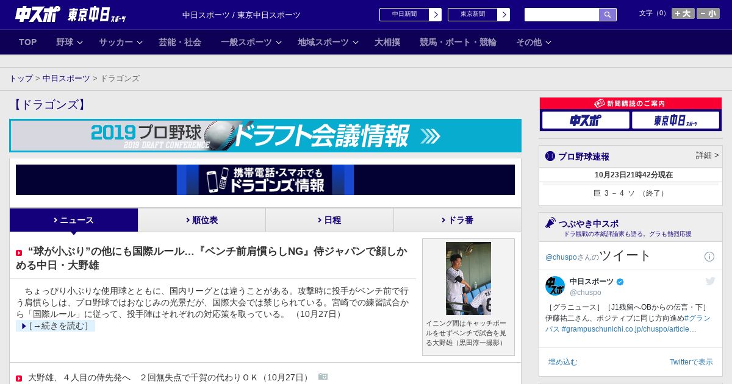Viewport: 732px width, 384px height.
Task: Open プロ野球速報 heading link
Action: click(584, 157)
